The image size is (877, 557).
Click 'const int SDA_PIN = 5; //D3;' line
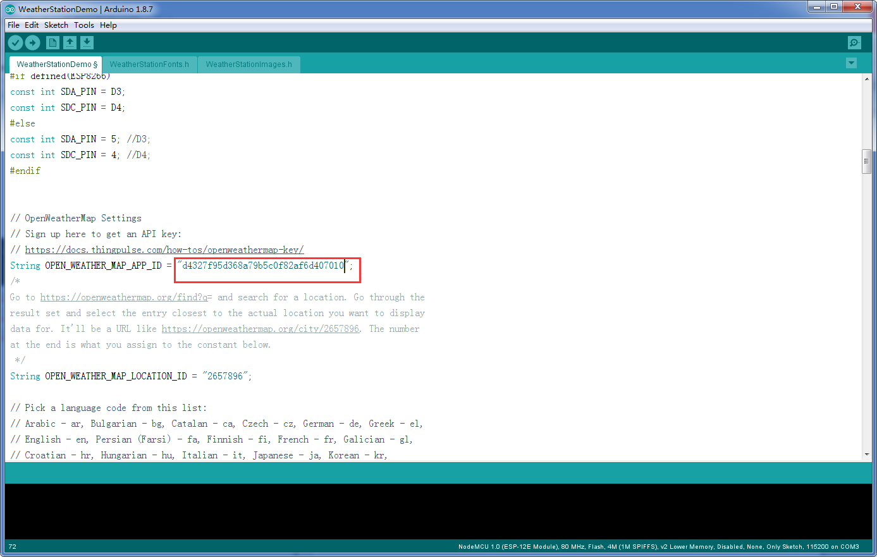pos(80,139)
